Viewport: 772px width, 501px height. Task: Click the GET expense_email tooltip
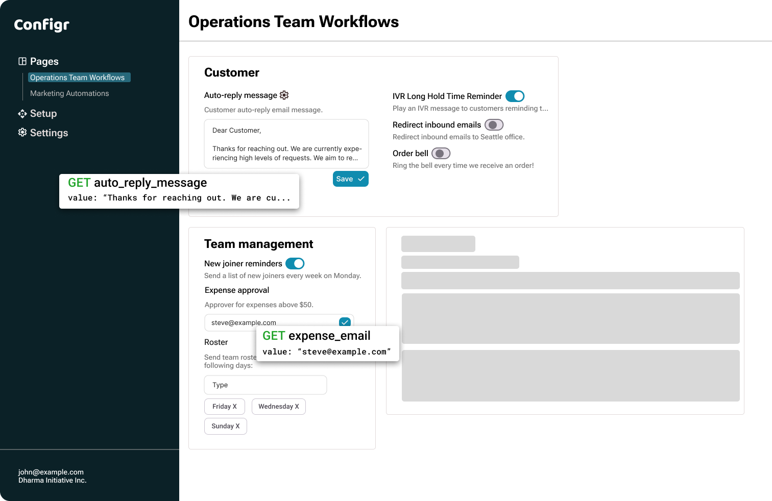coord(328,343)
